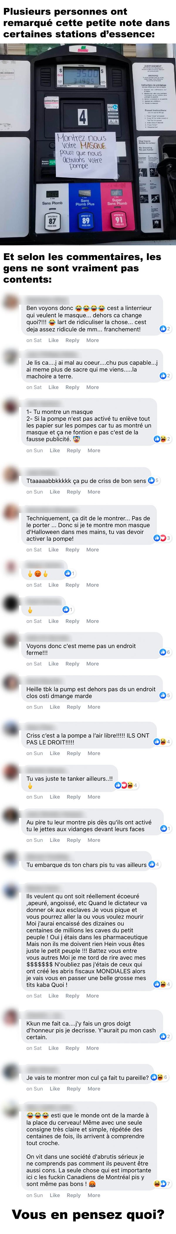The width and height of the screenshot is (176, 1234).
Task: Click Like under "Au pire tu leur montre" comment
Action: pos(55,840)
